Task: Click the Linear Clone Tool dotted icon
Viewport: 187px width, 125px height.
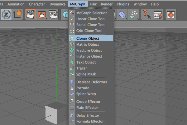Action: pyautogui.click(x=72, y=19)
